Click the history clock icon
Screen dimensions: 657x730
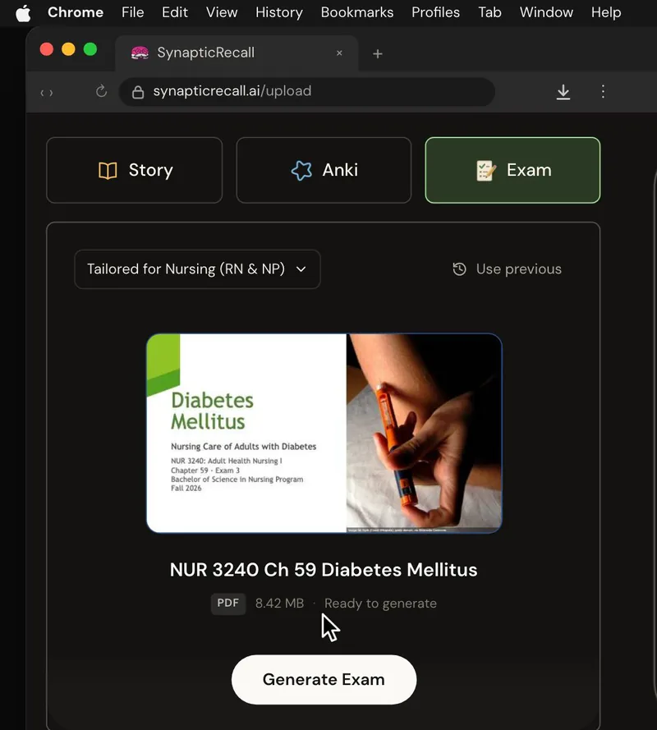pyautogui.click(x=460, y=269)
